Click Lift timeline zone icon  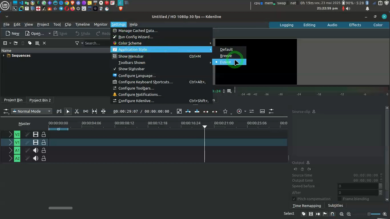[x=215, y=111]
